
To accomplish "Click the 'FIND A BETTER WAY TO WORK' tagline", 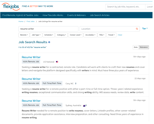I will click(37, 6).
